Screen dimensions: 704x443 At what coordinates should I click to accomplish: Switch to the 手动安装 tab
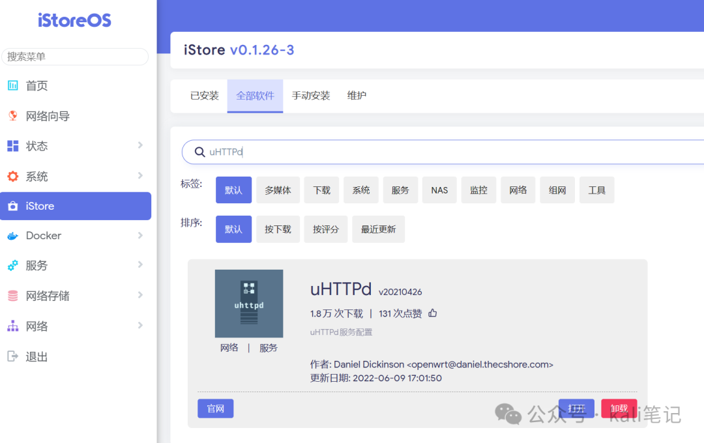point(311,96)
